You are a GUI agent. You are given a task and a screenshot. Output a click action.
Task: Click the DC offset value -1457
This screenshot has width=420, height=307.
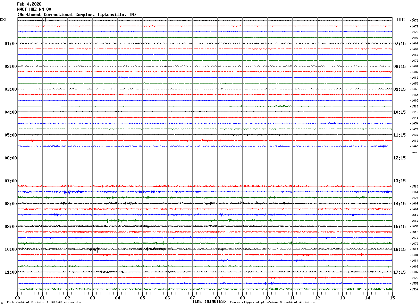coord(414,84)
